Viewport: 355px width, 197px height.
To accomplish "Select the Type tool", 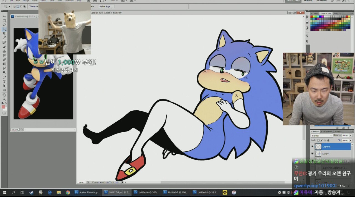I will [4, 82].
